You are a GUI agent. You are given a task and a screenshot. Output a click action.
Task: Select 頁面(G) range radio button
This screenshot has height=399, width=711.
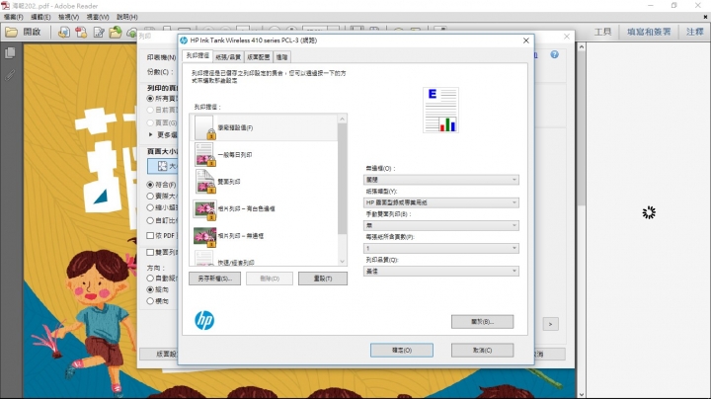150,122
